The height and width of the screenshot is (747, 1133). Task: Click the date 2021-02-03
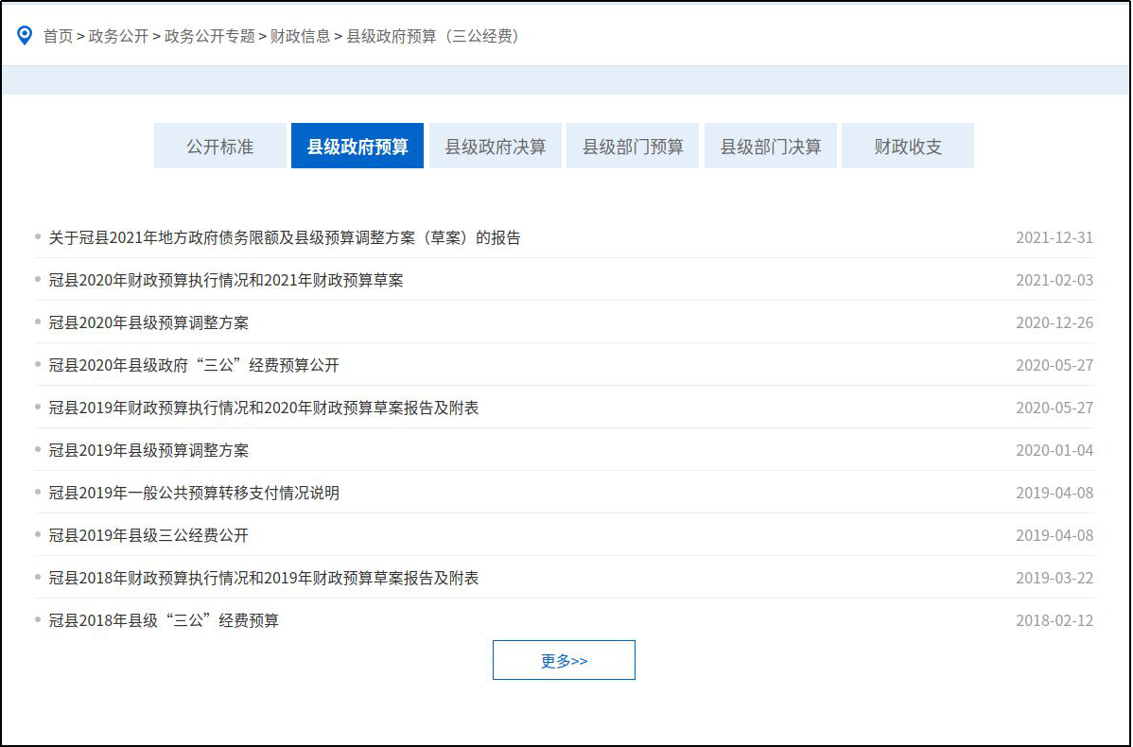point(1055,280)
